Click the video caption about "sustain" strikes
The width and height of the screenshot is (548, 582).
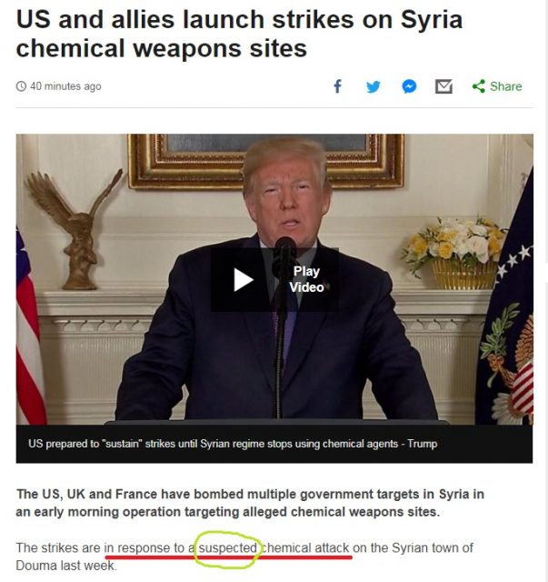pyautogui.click(x=233, y=444)
